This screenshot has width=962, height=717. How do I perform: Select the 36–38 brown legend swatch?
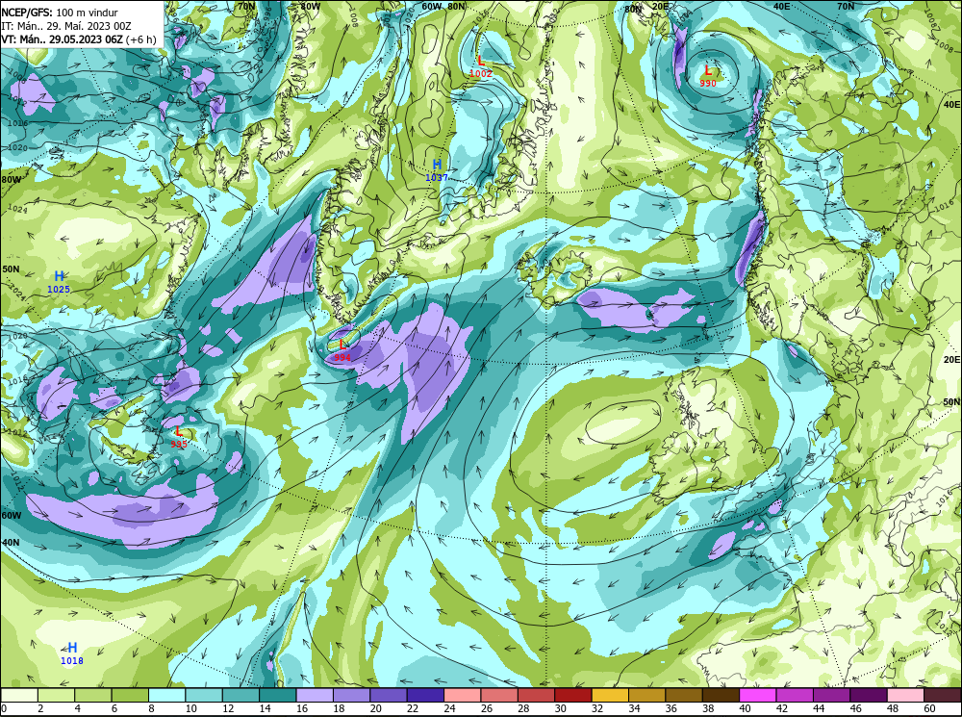[x=684, y=695]
